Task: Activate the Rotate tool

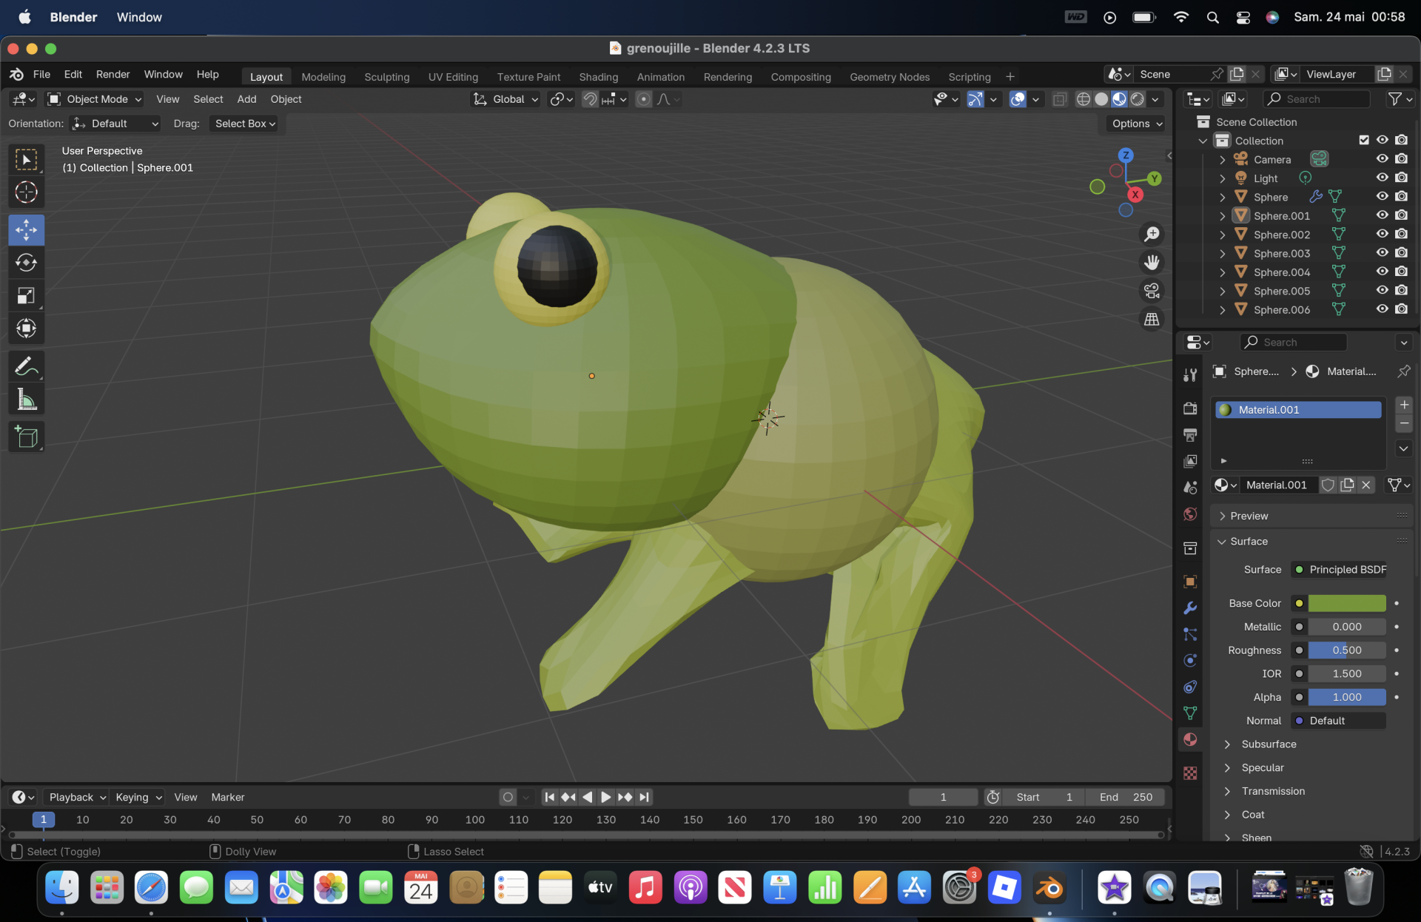Action: pos(26,263)
